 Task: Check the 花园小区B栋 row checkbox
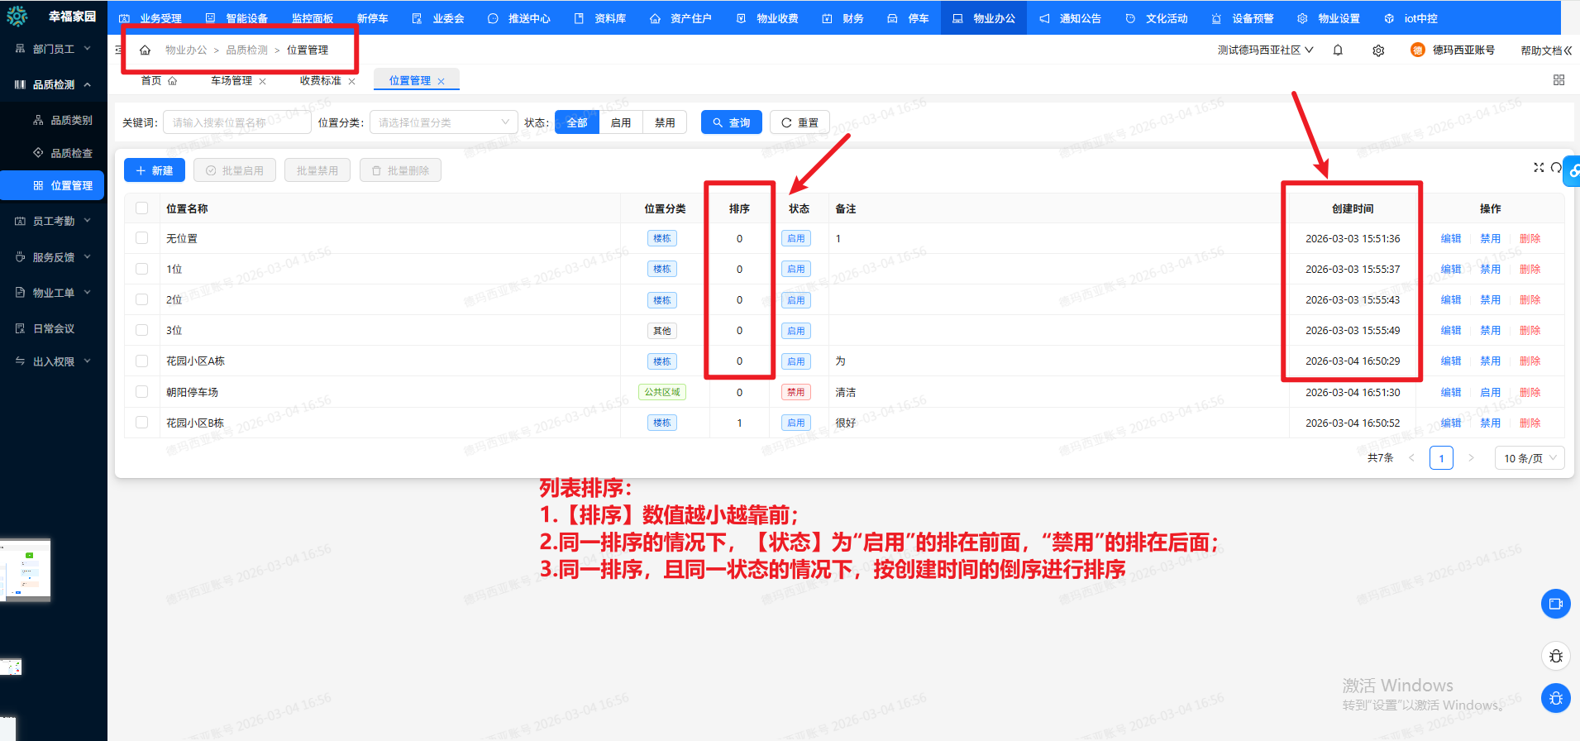(x=142, y=423)
